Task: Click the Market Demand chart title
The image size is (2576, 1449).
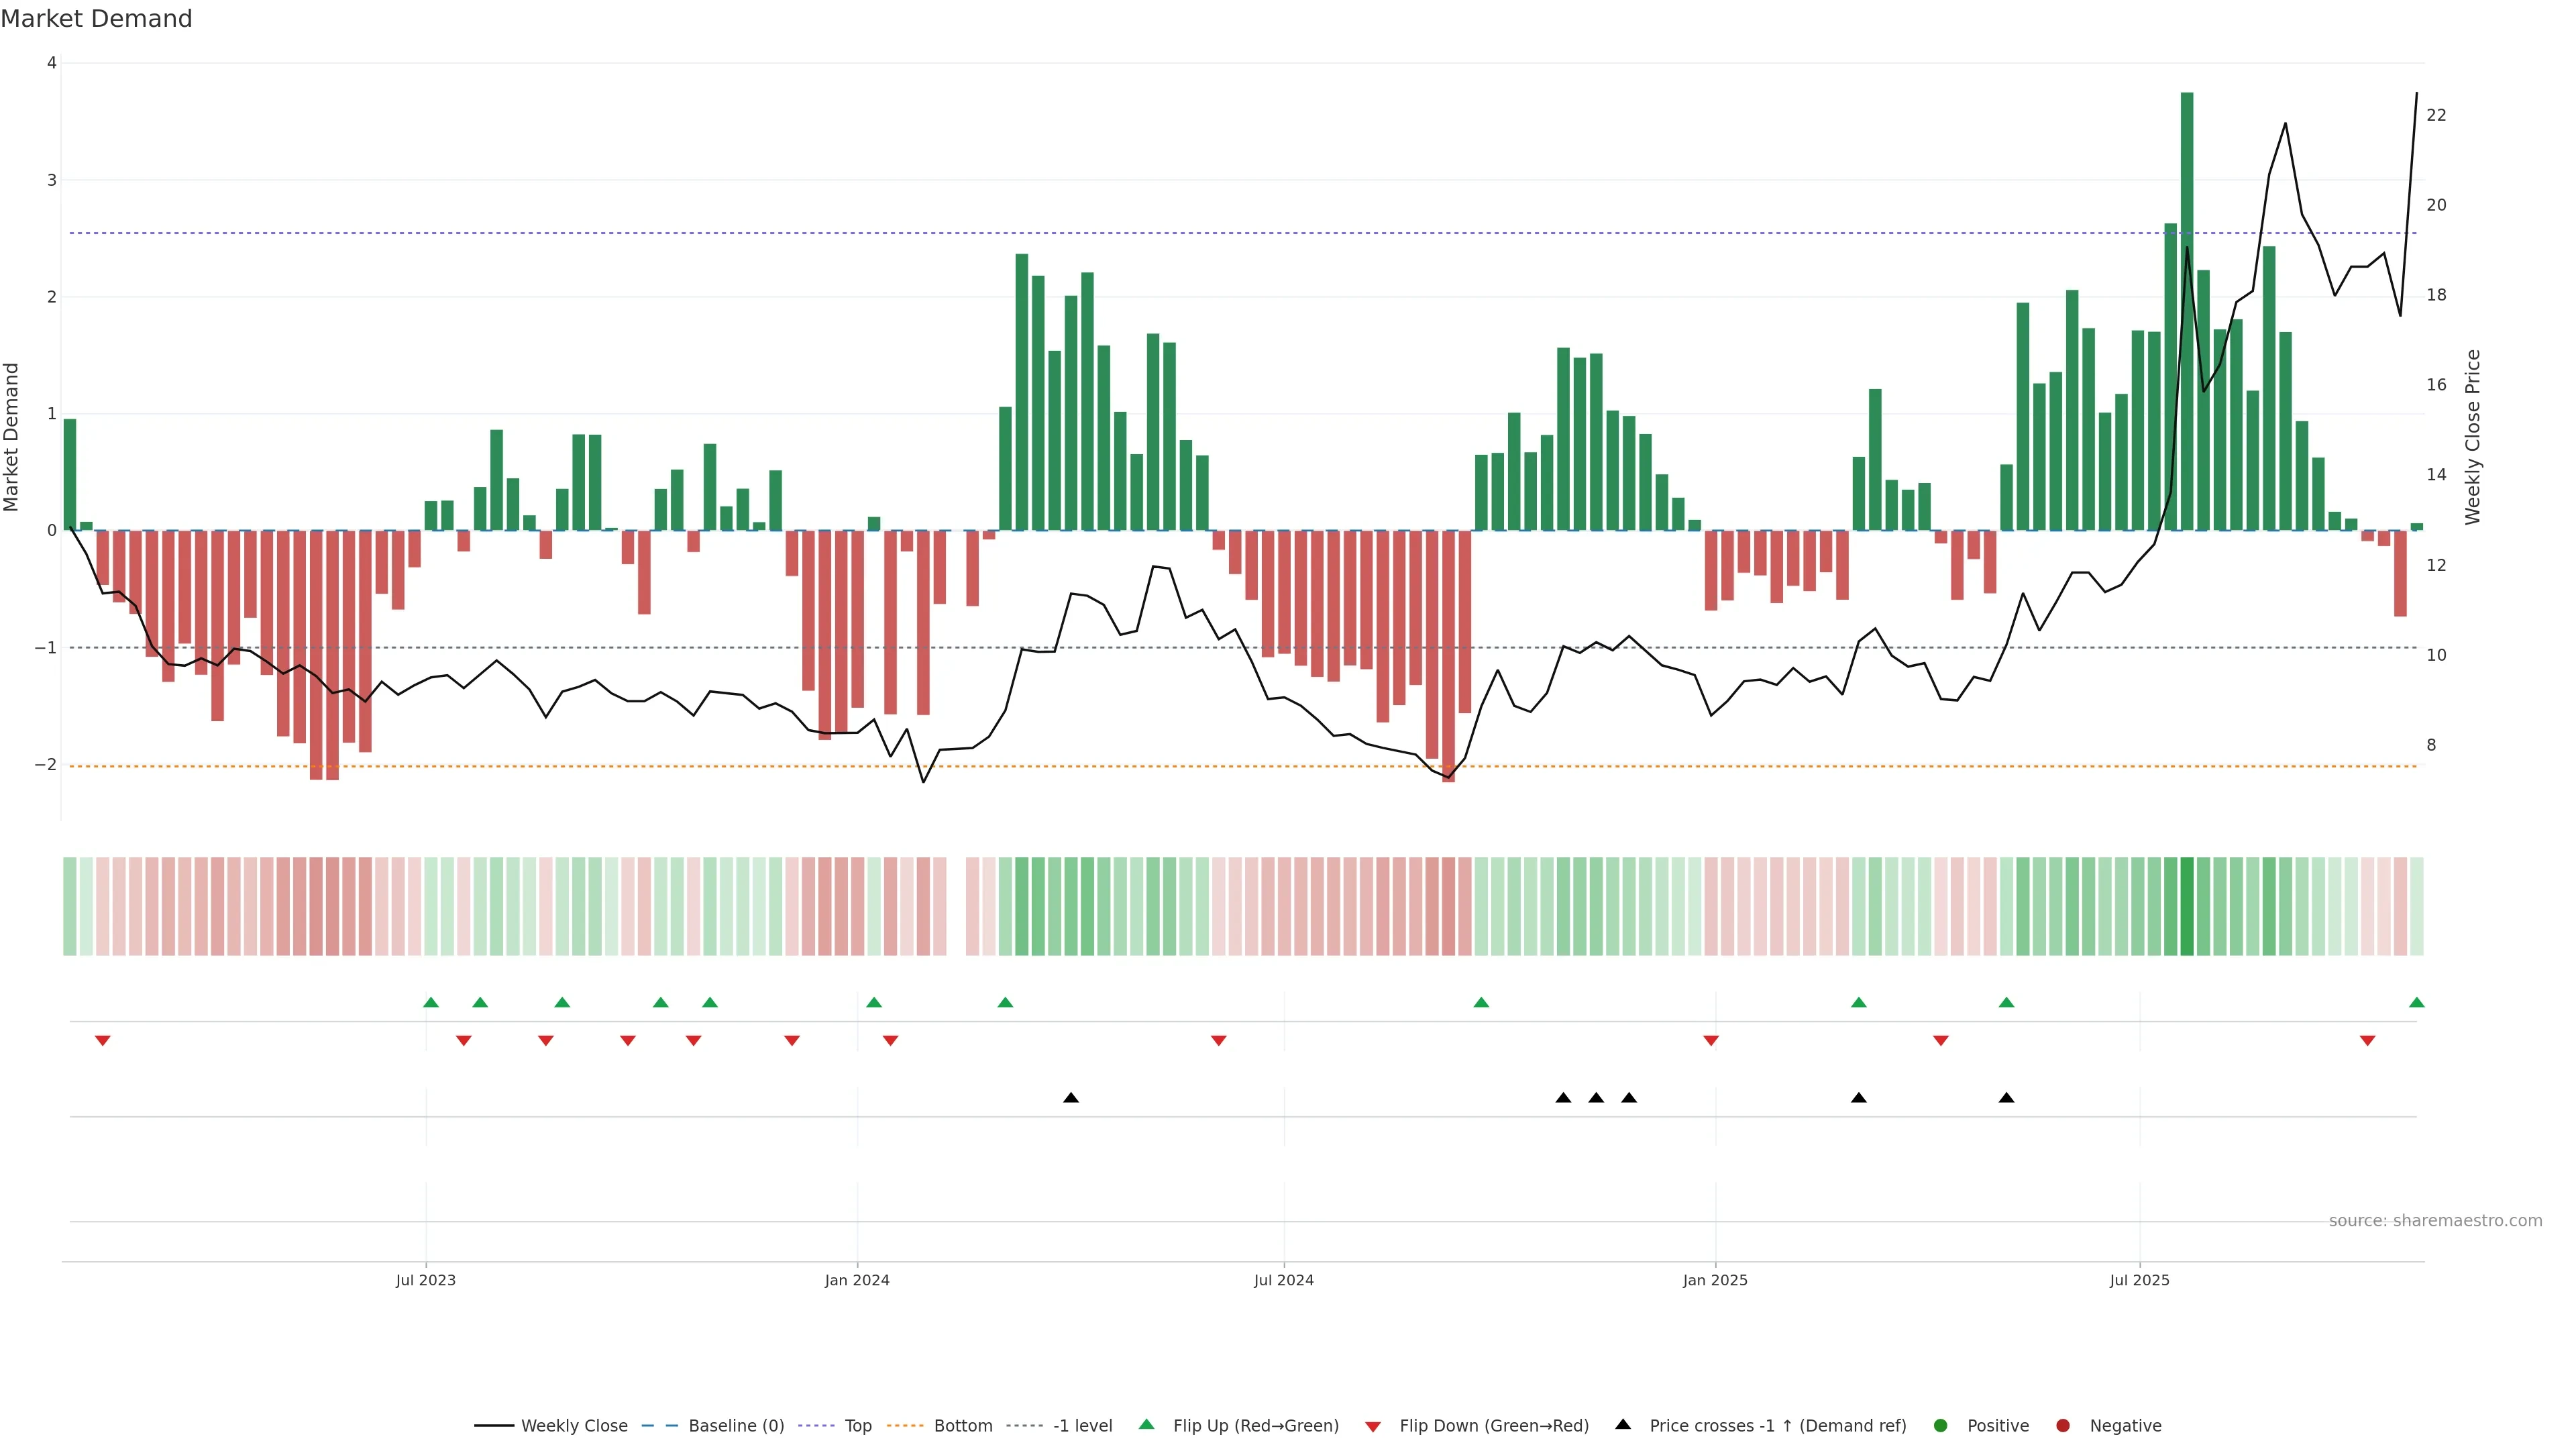Action: pyautogui.click(x=96, y=19)
